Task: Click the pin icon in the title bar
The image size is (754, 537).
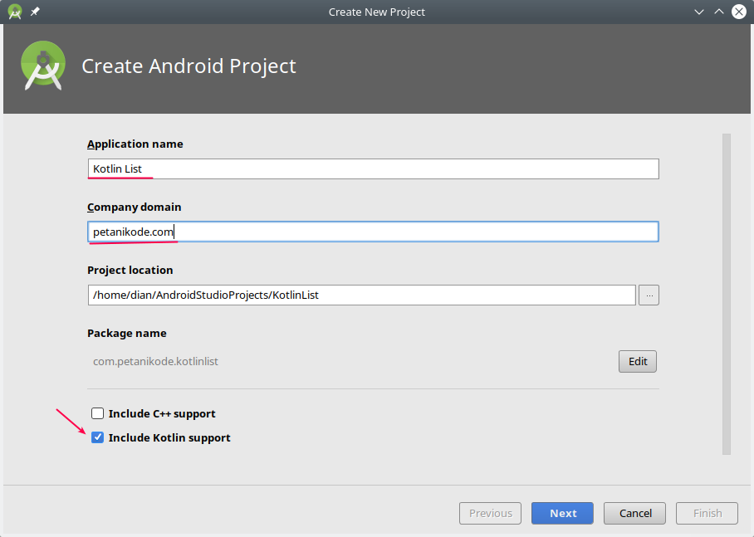Action: tap(33, 12)
